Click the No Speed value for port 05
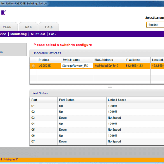 click(114, 130)
